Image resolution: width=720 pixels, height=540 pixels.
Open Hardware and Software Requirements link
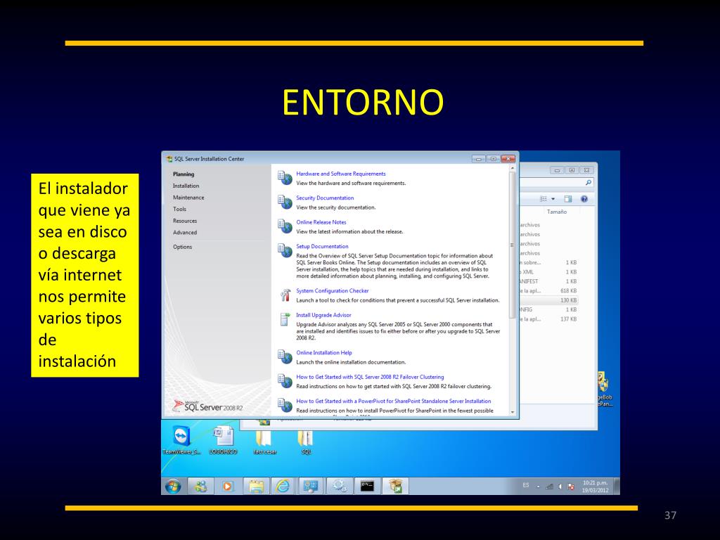[341, 174]
